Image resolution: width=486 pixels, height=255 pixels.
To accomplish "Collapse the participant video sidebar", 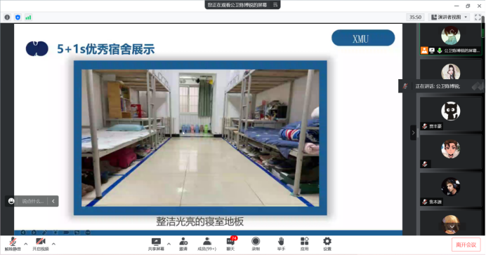I will pyautogui.click(x=413, y=132).
